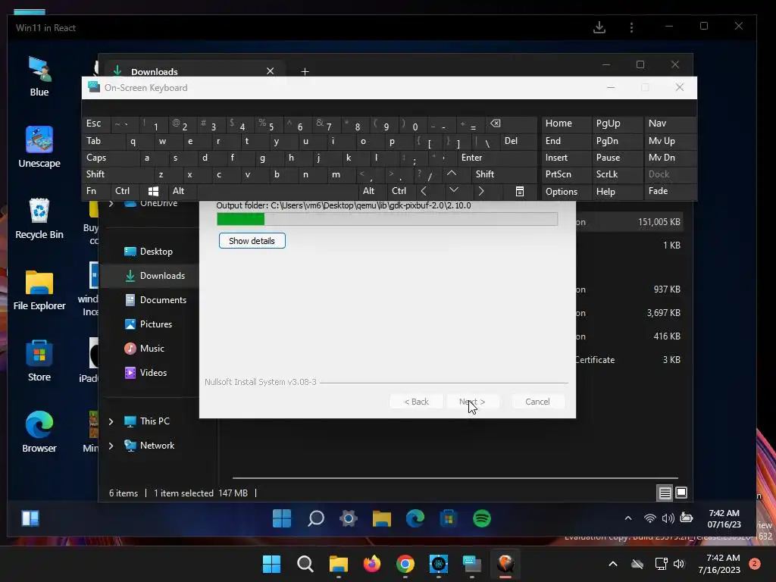This screenshot has width=776, height=582.
Task: Click the Explorer horizontal scrollbar
Action: coord(455,478)
